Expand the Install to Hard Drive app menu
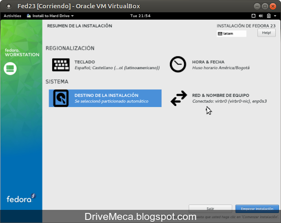 click(x=50, y=16)
